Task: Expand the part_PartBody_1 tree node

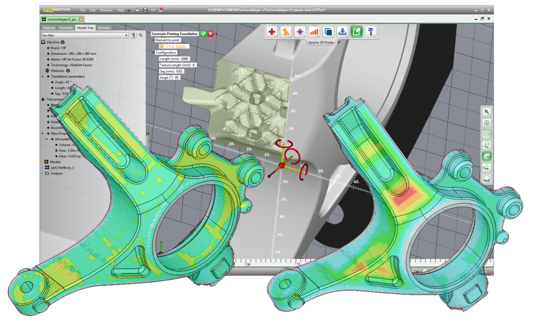Action: coord(43,168)
